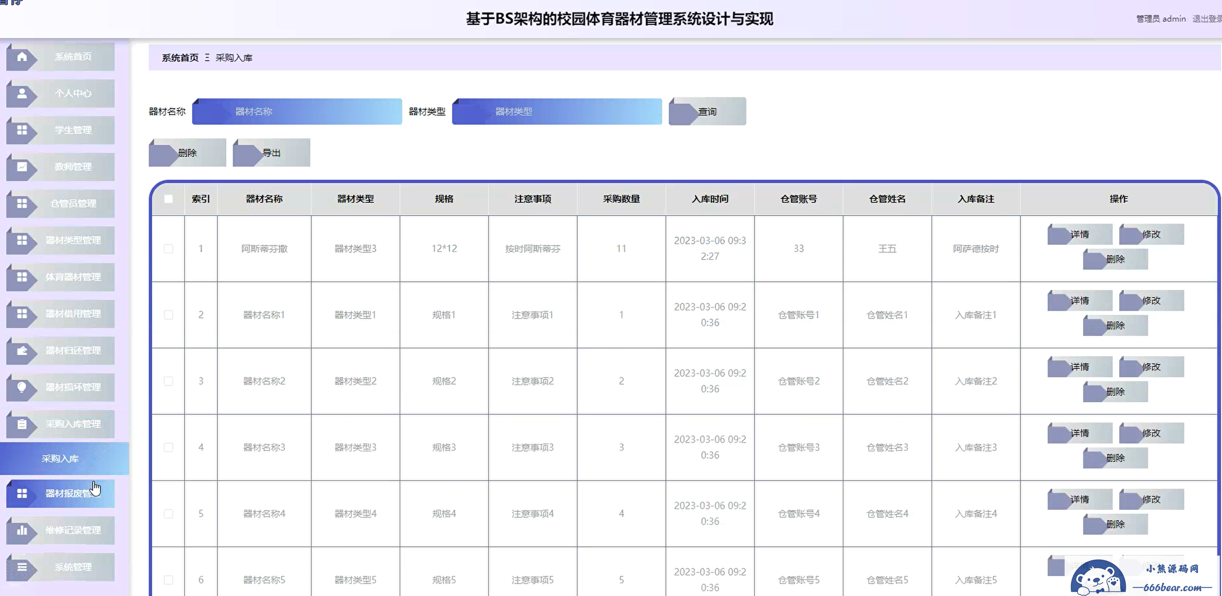
Task: Click 修改 for row 器材名称3
Action: pos(1151,433)
